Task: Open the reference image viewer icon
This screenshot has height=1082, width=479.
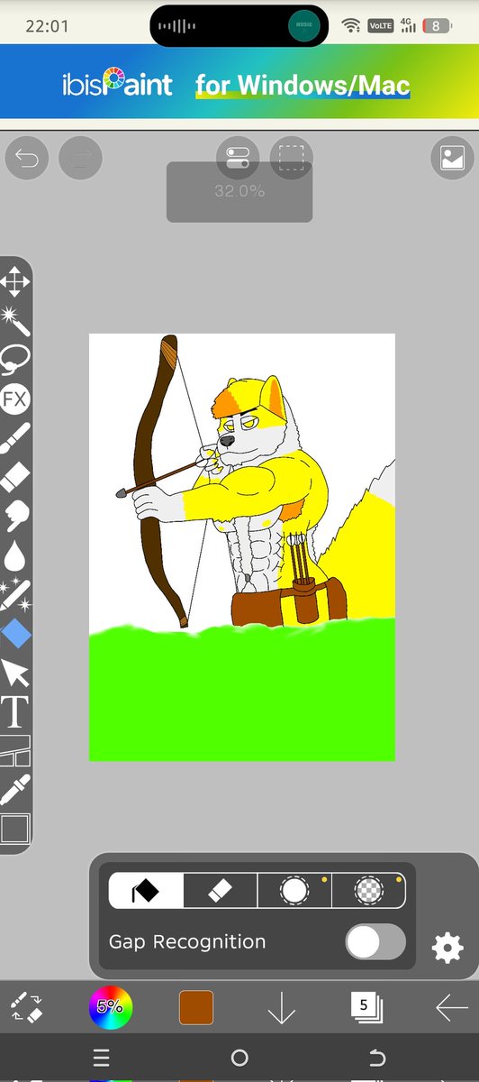Action: pos(452,160)
